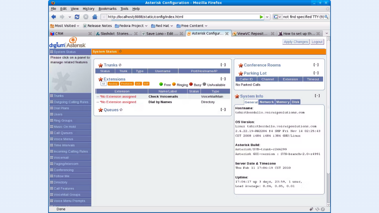Viewport: 379px width, 213px height.
Task: Click the Queues panel star icon
Action: click(x=101, y=110)
